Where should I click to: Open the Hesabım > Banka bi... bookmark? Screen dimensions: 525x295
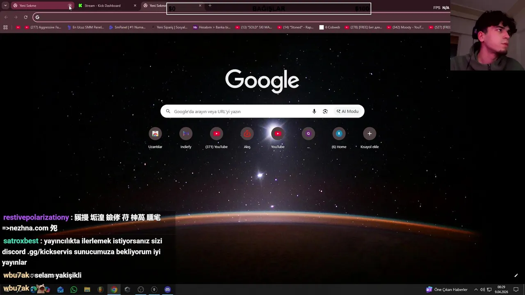coord(212,27)
